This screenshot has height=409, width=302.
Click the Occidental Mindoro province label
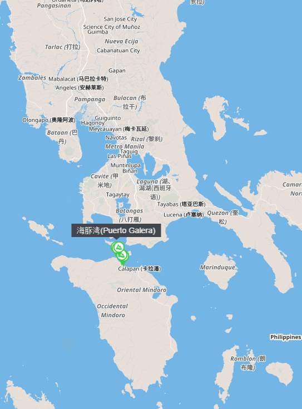click(x=112, y=311)
